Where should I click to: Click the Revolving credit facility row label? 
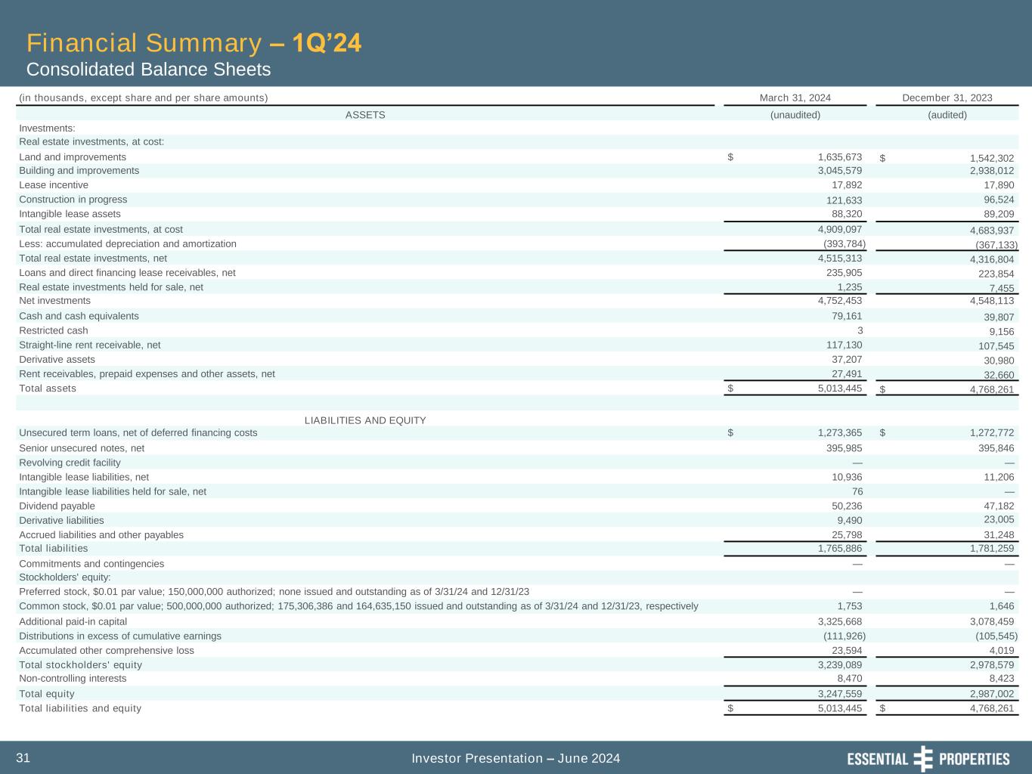[70, 463]
